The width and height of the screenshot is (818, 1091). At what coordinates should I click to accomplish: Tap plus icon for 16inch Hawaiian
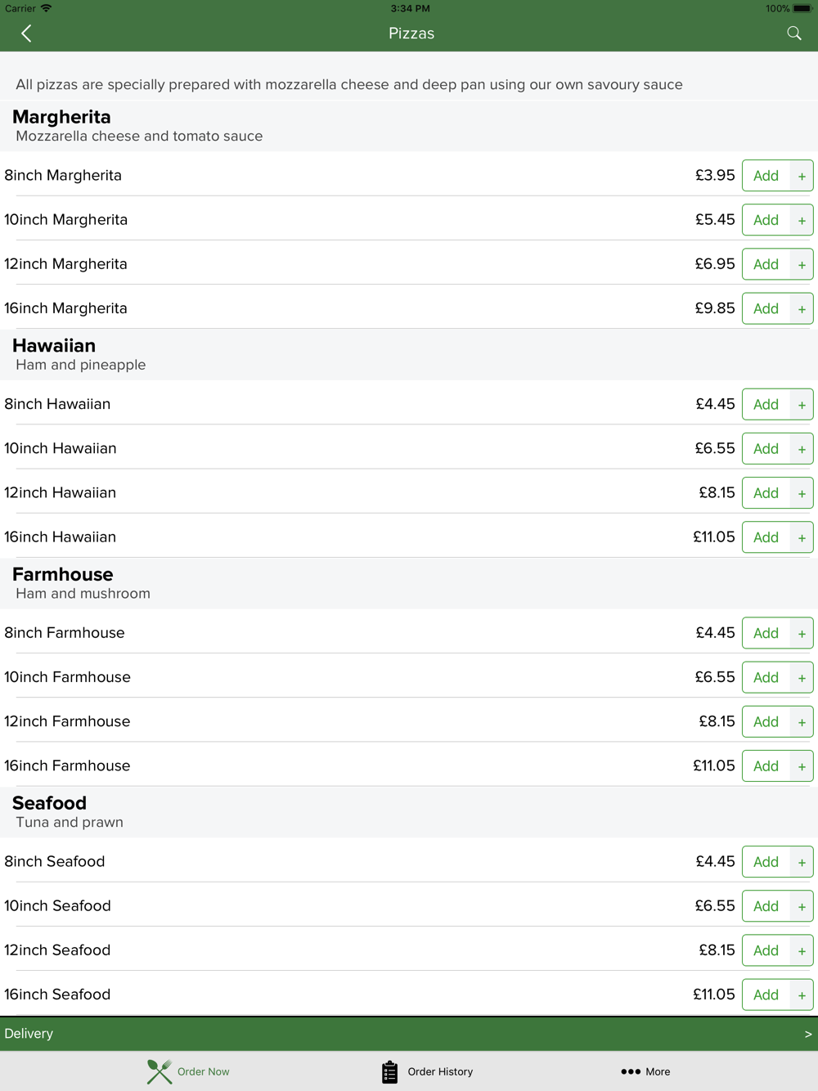(802, 537)
